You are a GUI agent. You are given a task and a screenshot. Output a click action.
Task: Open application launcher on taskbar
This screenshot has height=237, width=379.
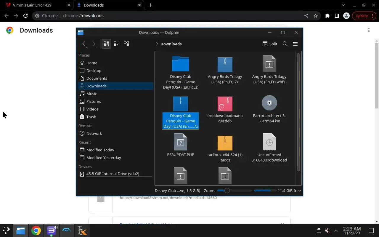(7, 230)
